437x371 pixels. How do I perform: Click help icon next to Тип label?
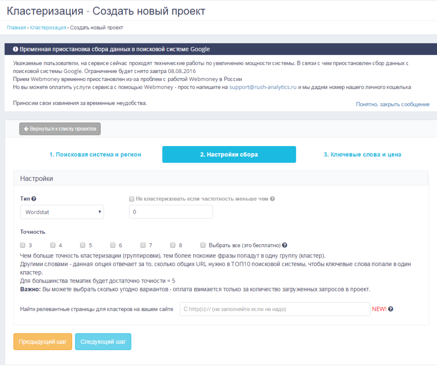(34, 199)
